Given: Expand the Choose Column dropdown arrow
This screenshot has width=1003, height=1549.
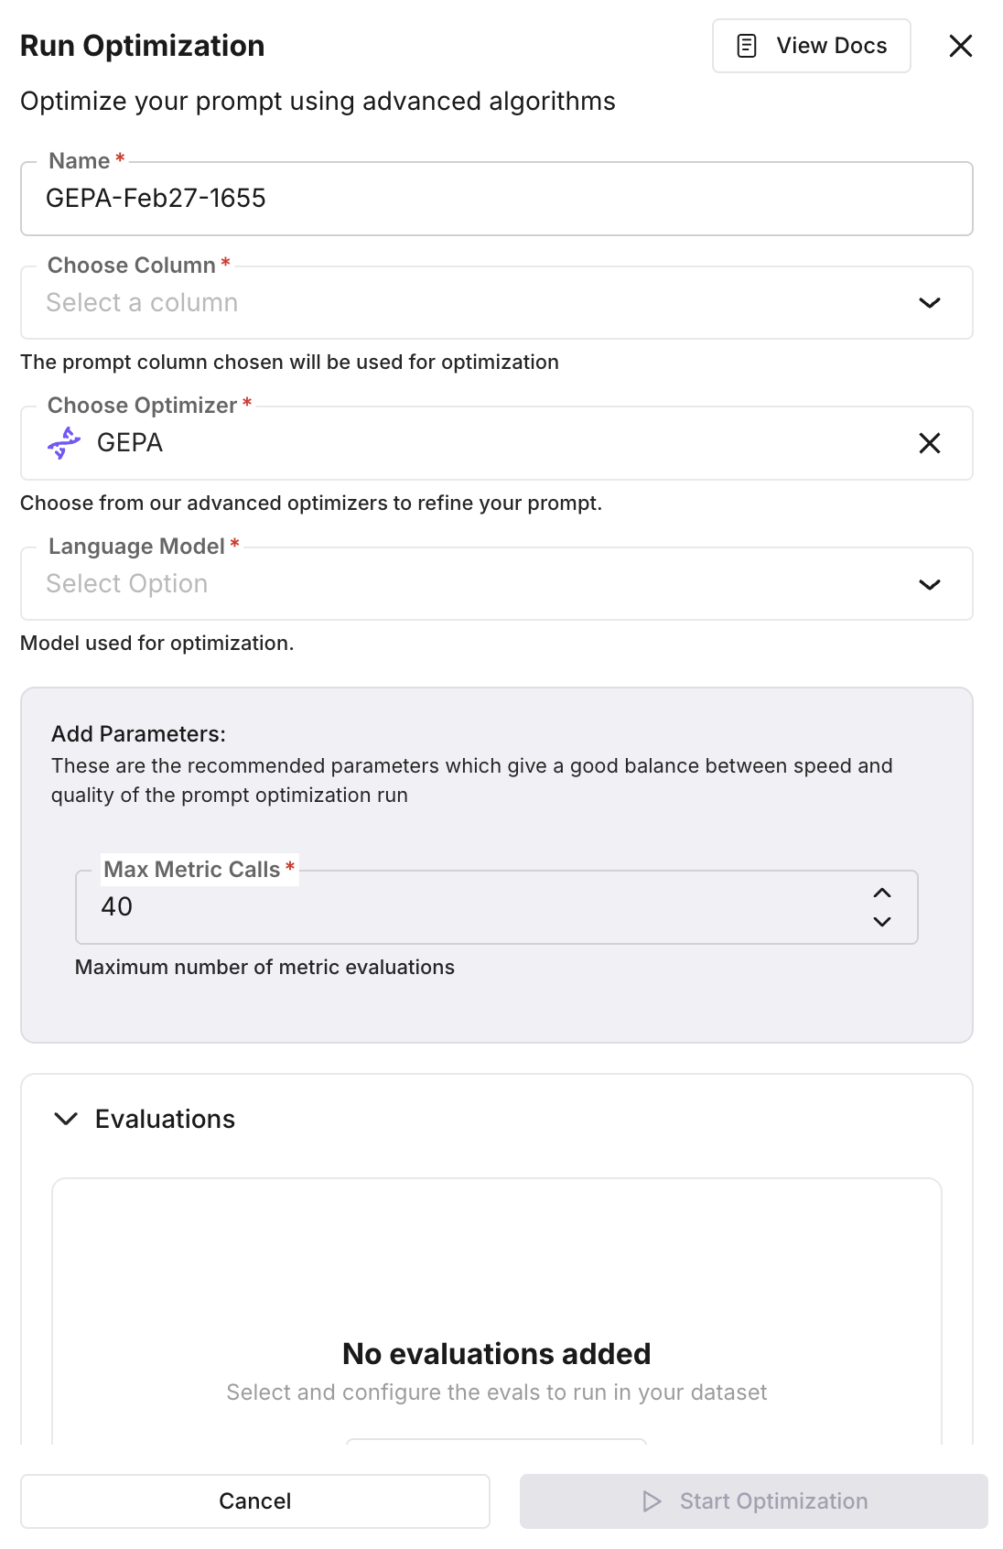Looking at the screenshot, I should [929, 303].
